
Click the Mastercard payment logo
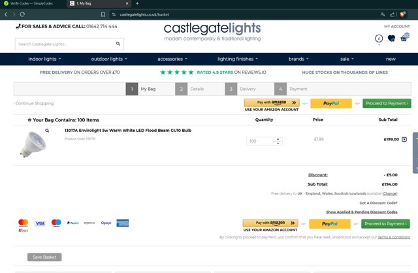click(24, 223)
